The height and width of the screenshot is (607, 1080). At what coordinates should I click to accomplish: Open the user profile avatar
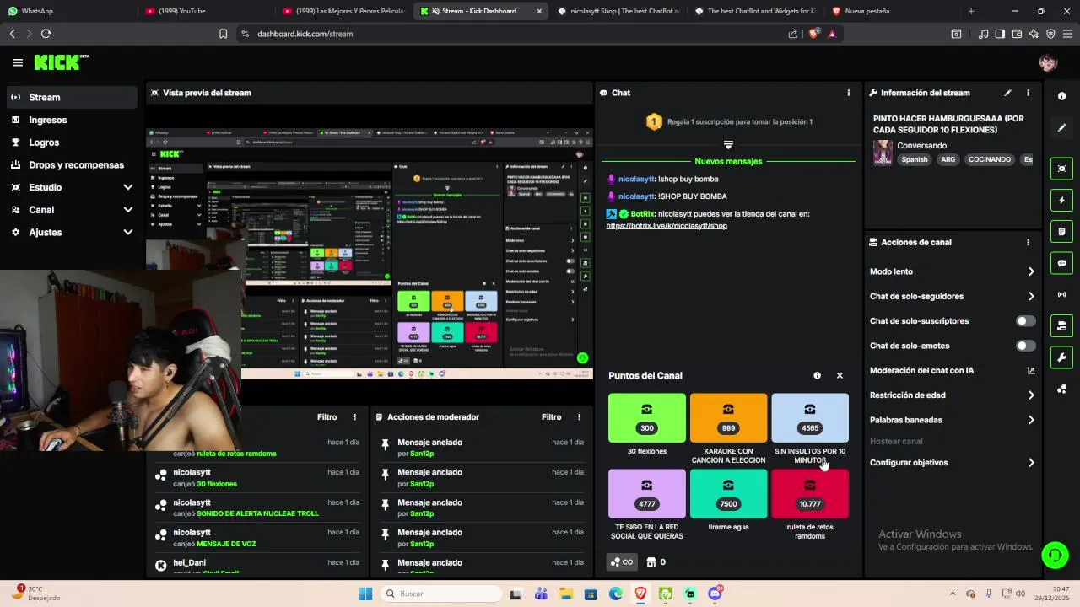pos(1048,62)
